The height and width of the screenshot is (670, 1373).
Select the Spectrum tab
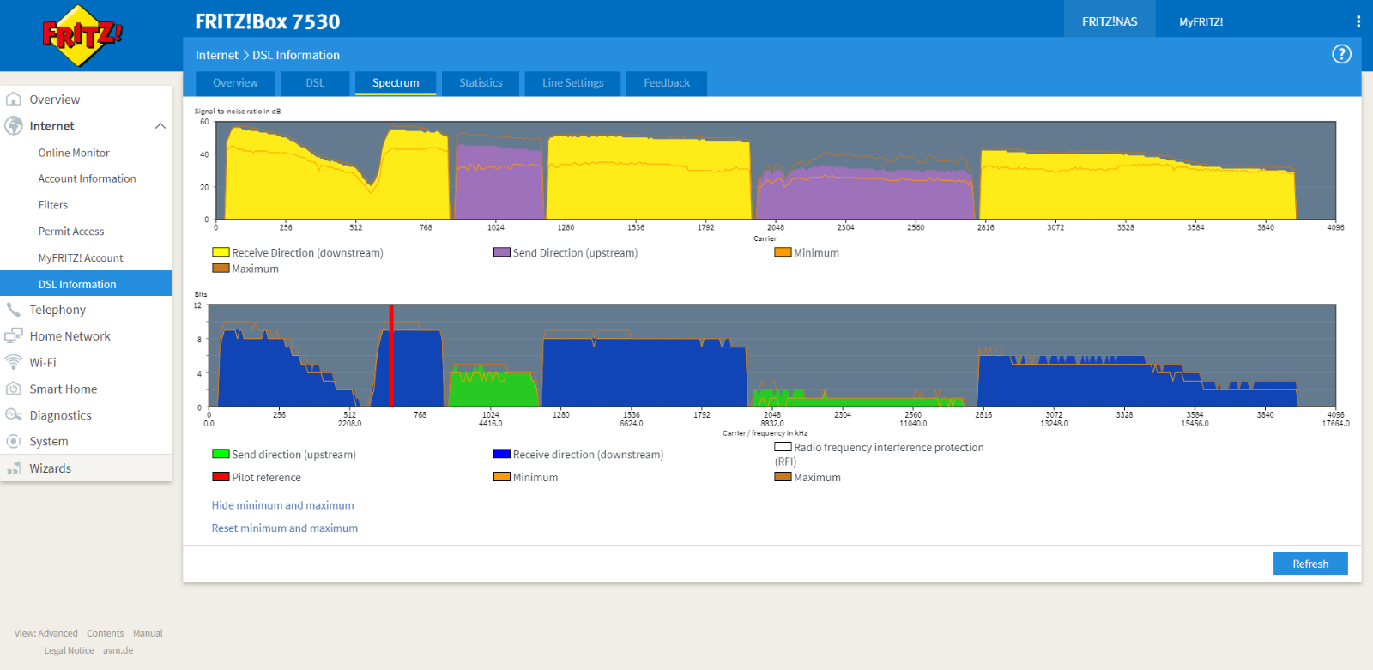396,83
